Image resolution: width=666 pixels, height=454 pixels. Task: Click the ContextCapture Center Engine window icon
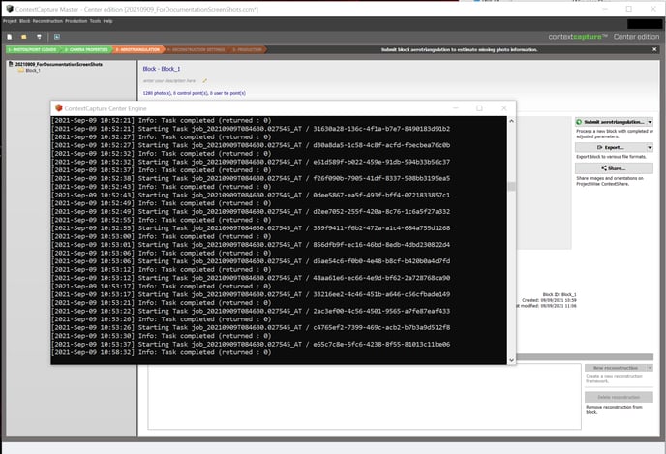59,108
